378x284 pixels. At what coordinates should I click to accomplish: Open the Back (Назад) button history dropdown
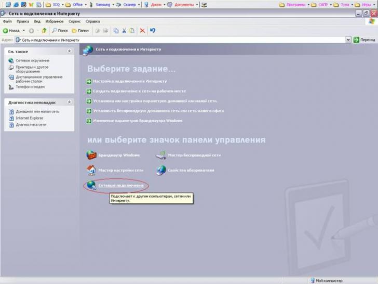point(24,31)
